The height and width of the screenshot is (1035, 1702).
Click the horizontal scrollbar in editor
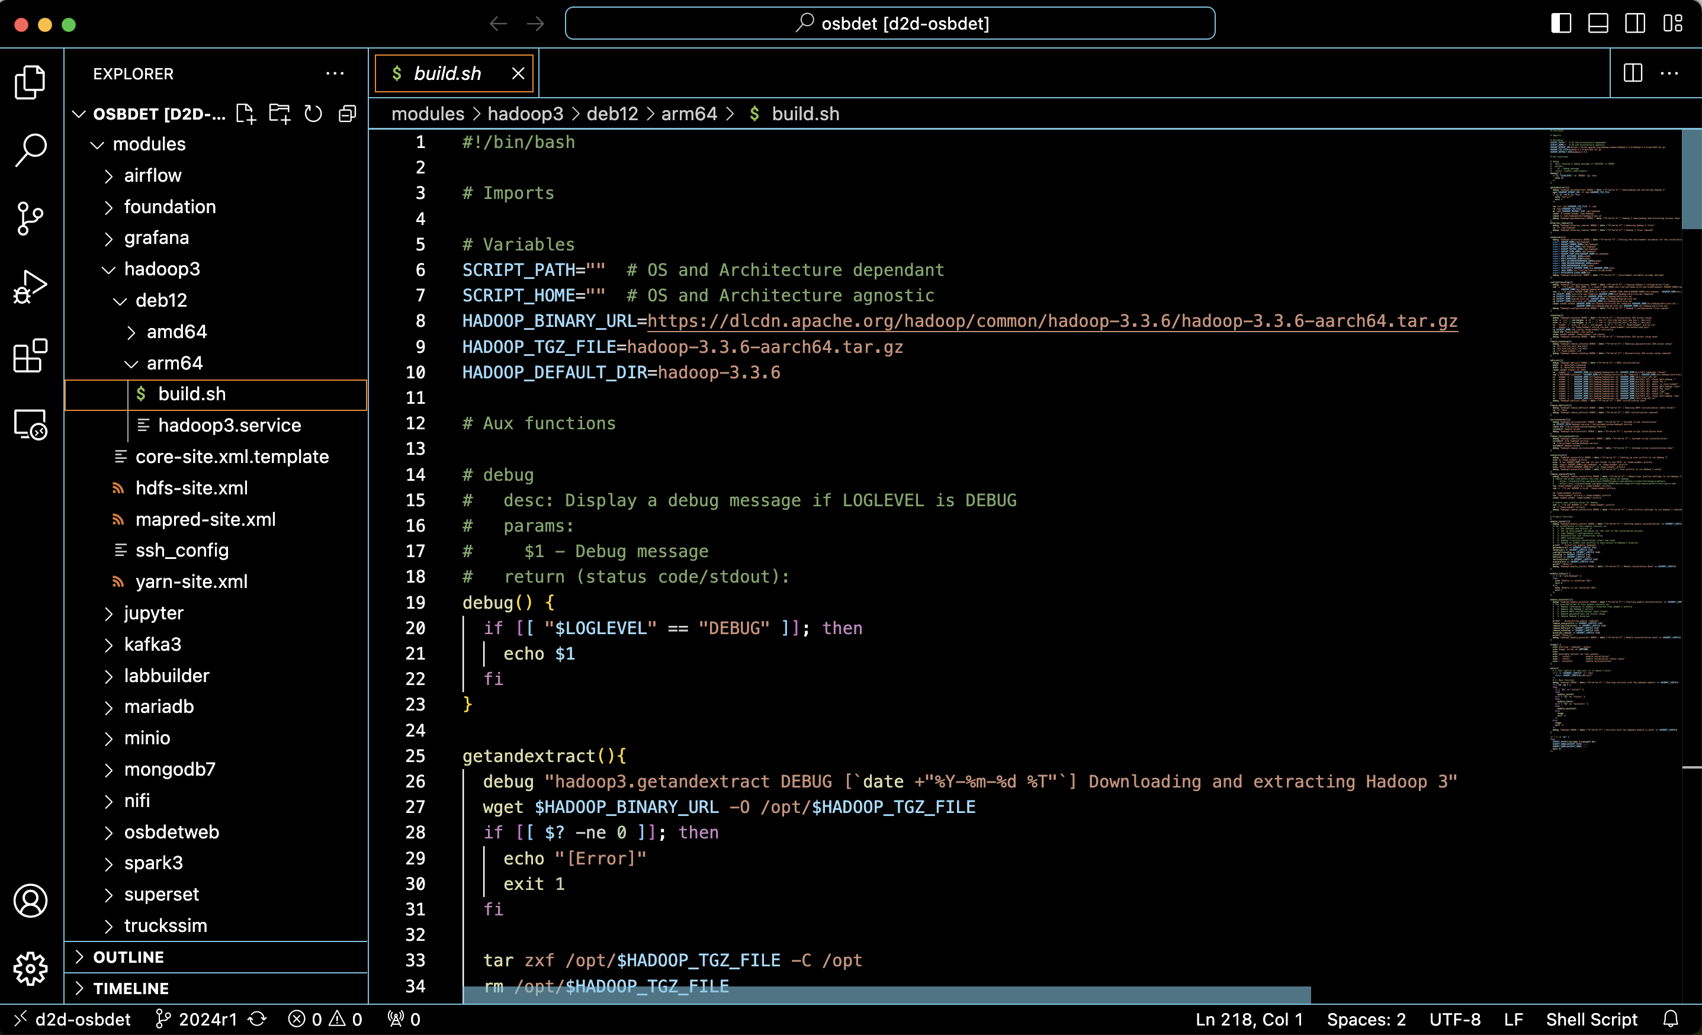pos(886,995)
